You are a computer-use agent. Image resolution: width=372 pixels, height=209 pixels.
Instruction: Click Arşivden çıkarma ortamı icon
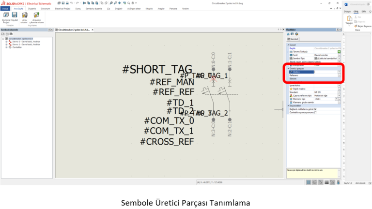tap(36, 17)
